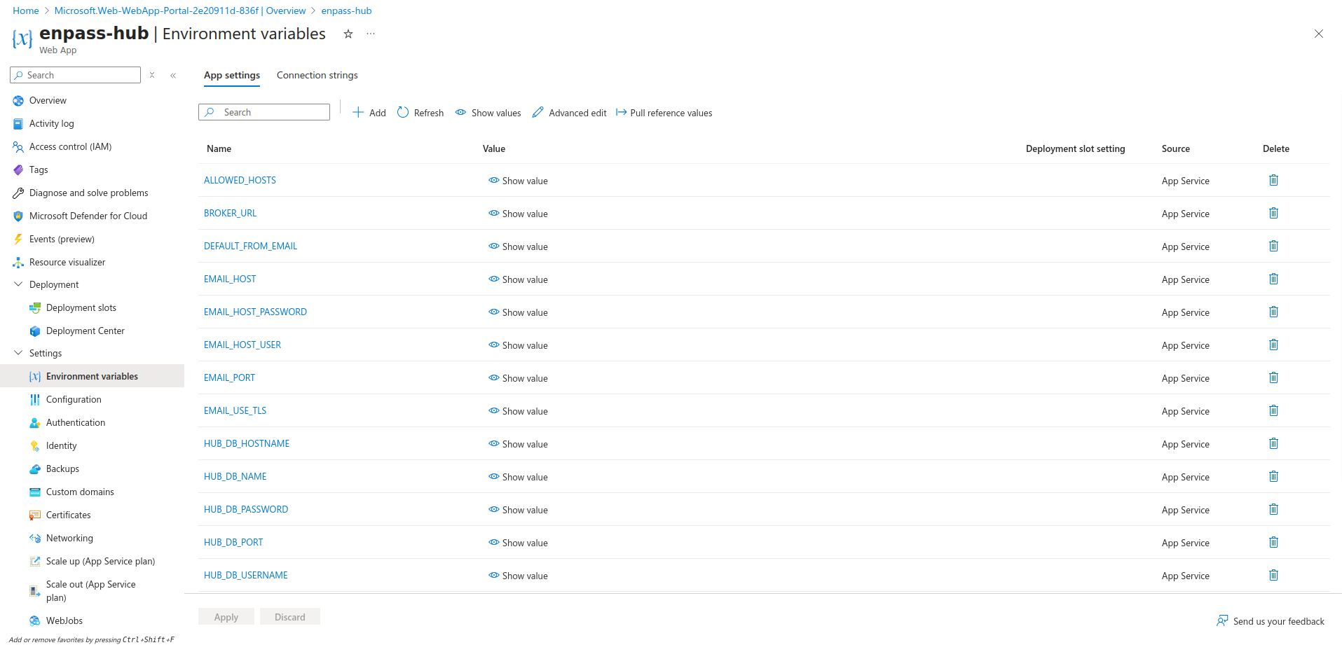The width and height of the screenshot is (1342, 645).
Task: Sort by the Name column header
Action: pos(219,148)
